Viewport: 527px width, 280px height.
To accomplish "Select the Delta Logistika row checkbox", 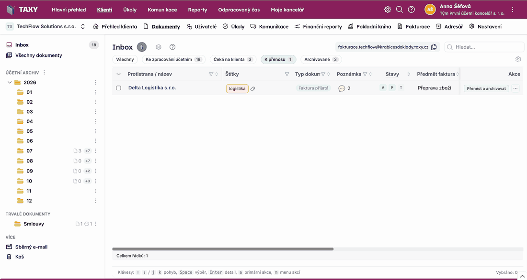I will pos(119,88).
